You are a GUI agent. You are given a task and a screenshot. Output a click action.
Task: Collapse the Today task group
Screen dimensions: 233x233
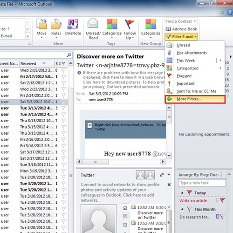click(182, 193)
